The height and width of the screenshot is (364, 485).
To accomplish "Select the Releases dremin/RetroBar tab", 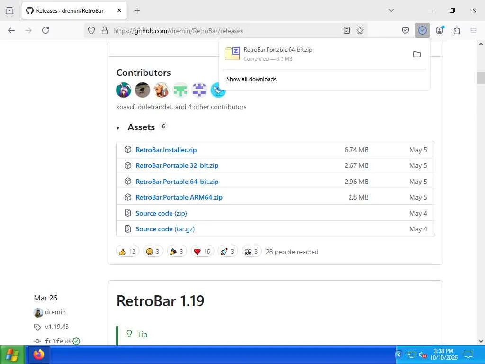I will coord(74,11).
